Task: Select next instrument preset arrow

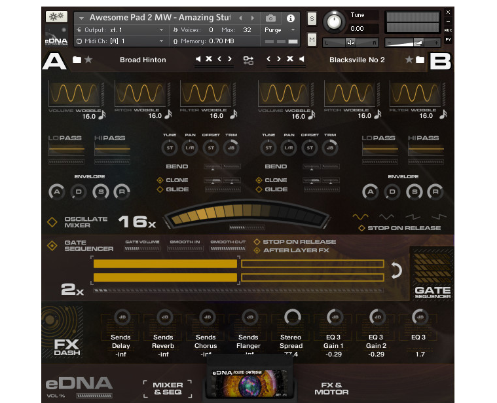Action: tap(252, 18)
